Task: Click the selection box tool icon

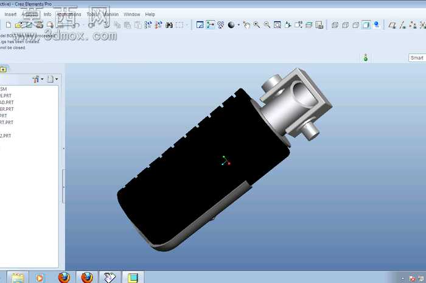Action: pyautogui.click(x=180, y=26)
